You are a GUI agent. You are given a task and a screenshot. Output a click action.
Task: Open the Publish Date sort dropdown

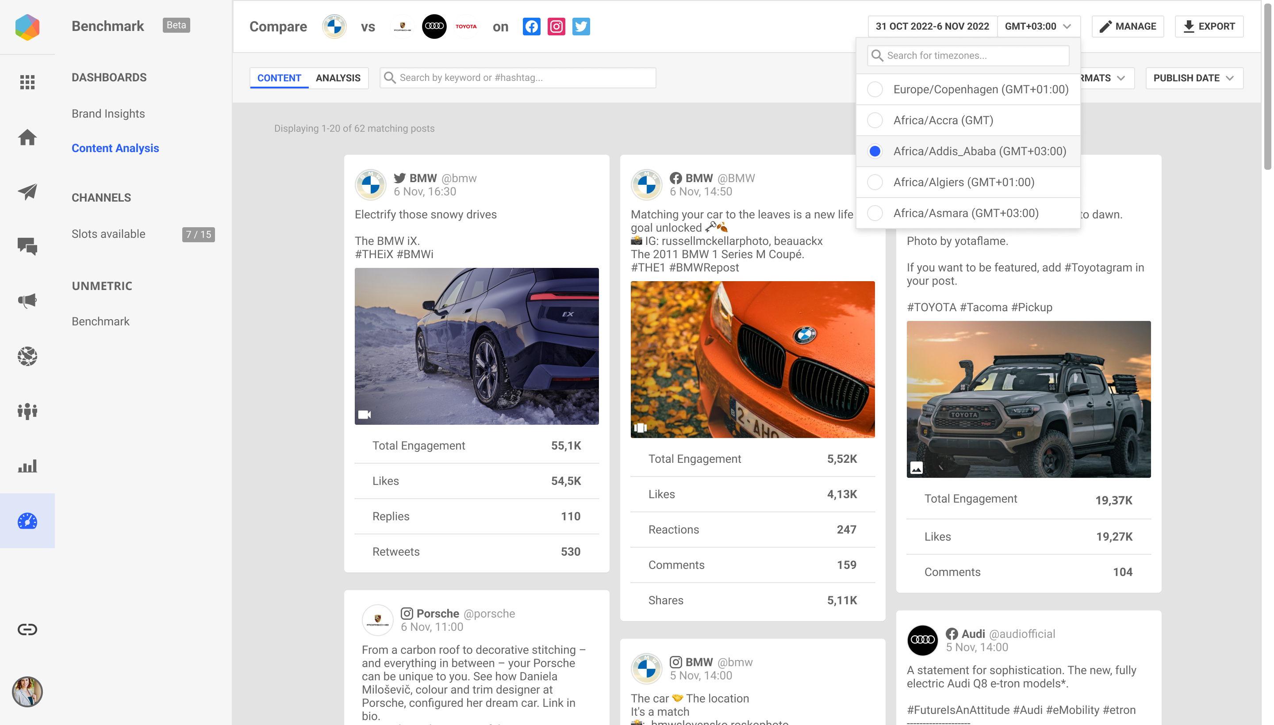pyautogui.click(x=1194, y=78)
